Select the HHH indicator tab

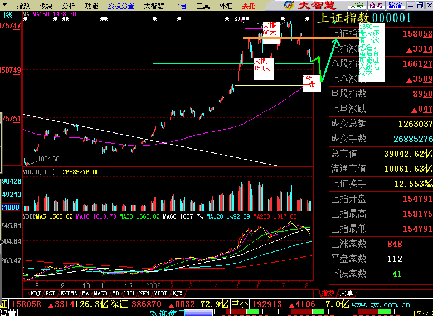129,293
